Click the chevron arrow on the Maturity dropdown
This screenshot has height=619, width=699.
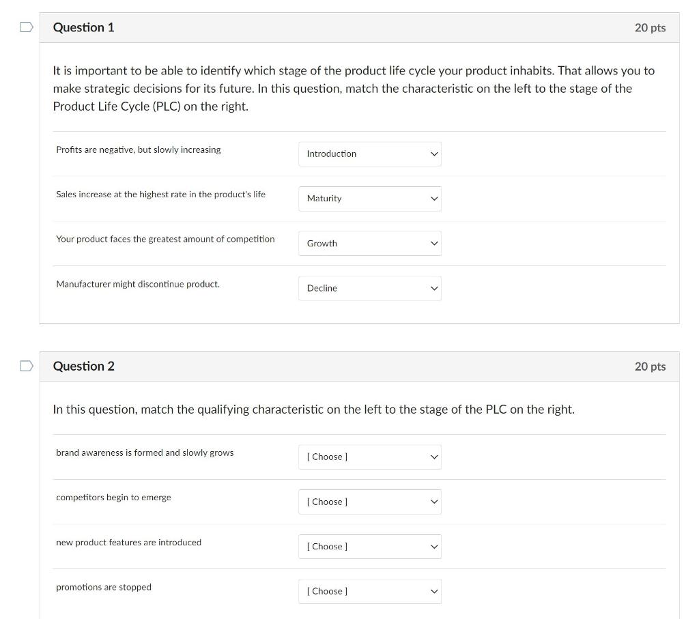[434, 199]
